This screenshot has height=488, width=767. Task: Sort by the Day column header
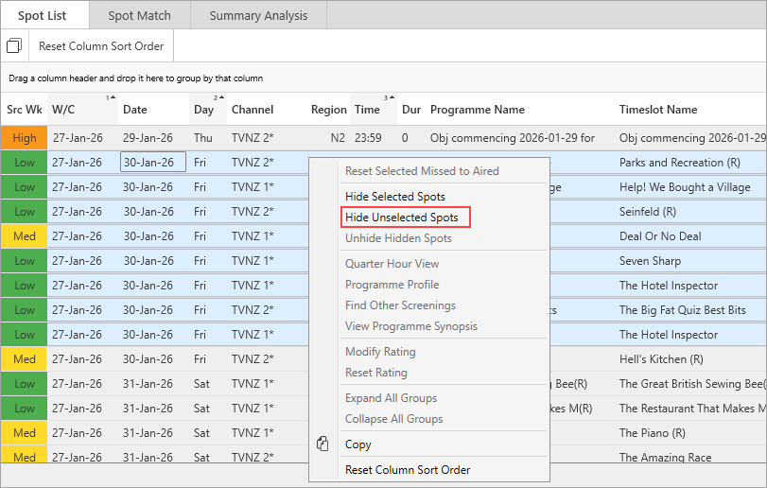coord(203,110)
